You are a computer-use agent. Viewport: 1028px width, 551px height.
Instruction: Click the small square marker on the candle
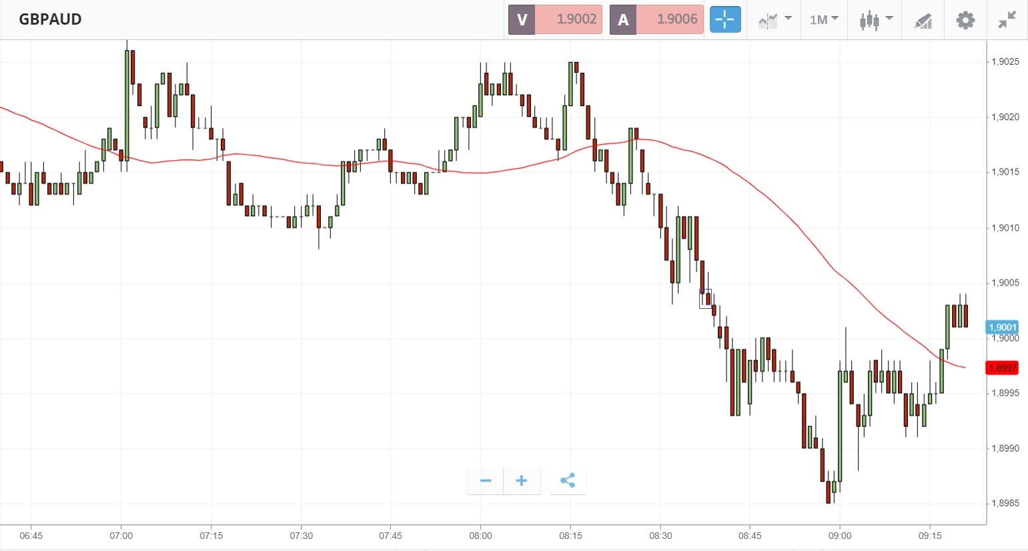[x=705, y=298]
